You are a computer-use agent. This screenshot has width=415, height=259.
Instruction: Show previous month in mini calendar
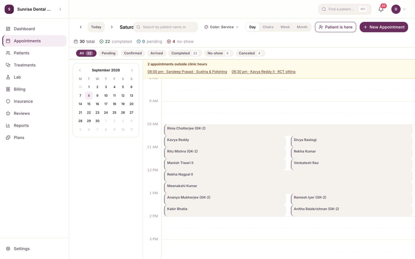[80, 70]
